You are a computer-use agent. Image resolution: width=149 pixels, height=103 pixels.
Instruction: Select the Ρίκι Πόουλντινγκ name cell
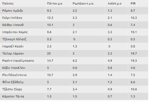(15, 75)
